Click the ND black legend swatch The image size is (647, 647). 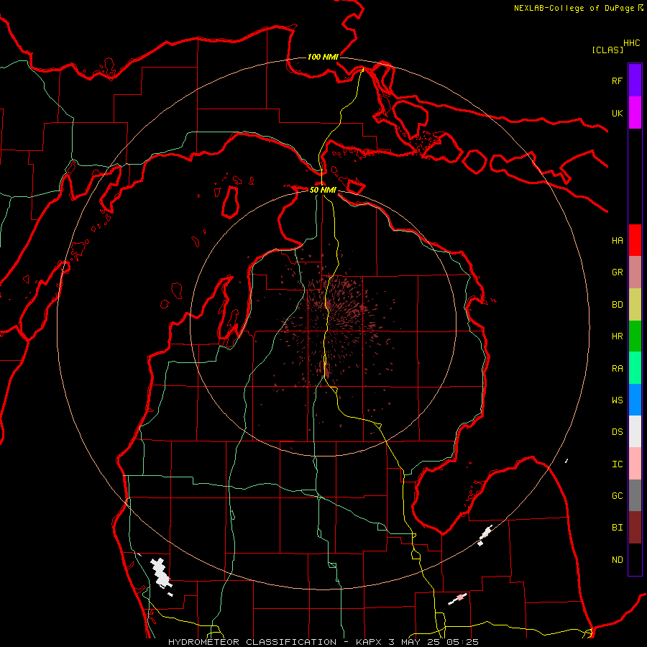pyautogui.click(x=635, y=559)
